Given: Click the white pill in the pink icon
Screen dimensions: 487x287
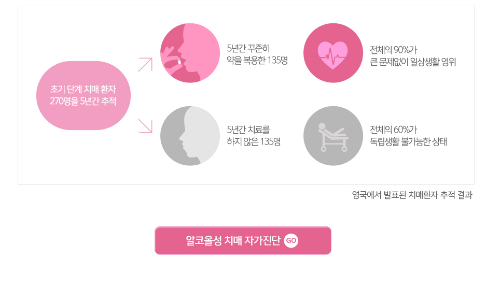Looking at the screenshot, I should (179, 61).
